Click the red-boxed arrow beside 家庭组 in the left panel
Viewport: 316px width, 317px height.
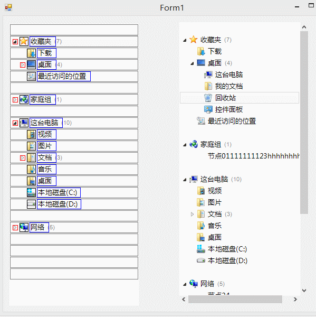pyautogui.click(x=15, y=100)
